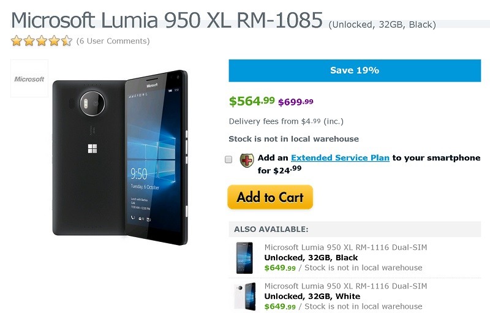The width and height of the screenshot is (490, 313).
Task: Open the Extended Service Plan link
Action: tap(340, 158)
